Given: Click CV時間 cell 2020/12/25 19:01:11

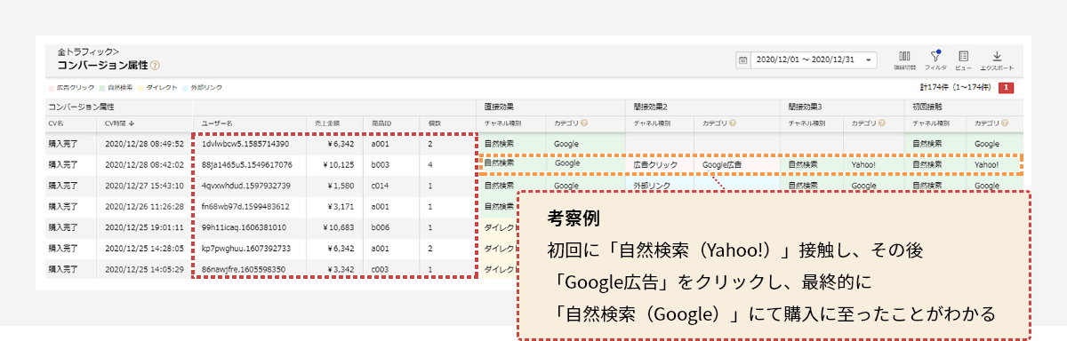Looking at the screenshot, I should click(144, 227).
